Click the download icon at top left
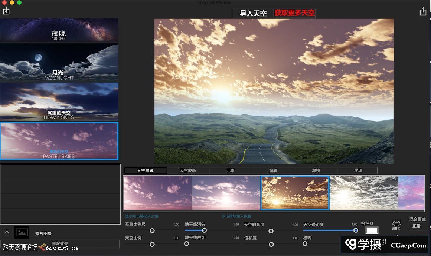Viewport: 431px width, 256px height. pos(6,11)
